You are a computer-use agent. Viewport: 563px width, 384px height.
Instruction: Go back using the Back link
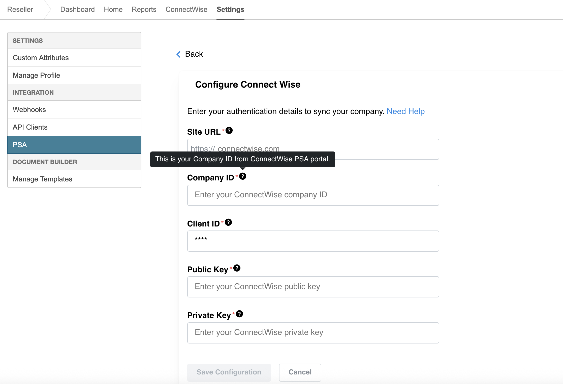coord(194,54)
